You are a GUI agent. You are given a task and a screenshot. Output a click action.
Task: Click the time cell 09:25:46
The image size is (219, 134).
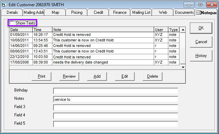[x=42, y=46]
